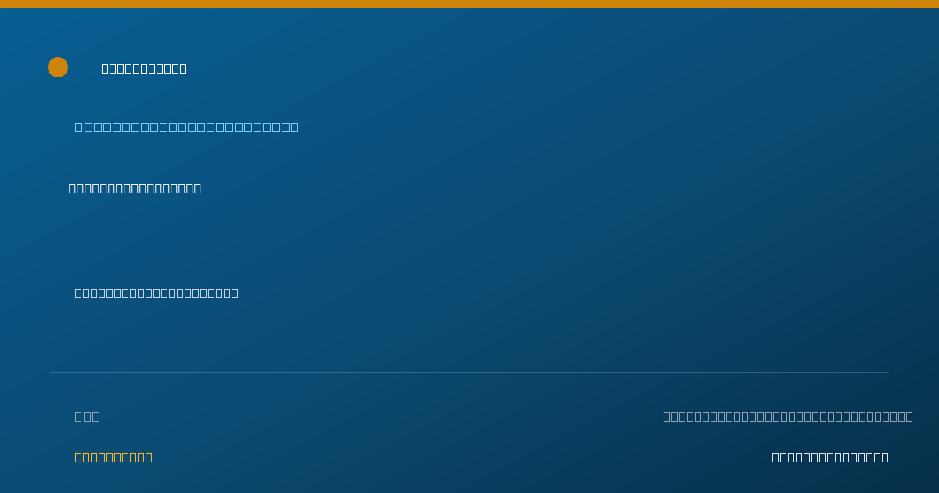Open the yellow highlighted text link

(113, 457)
